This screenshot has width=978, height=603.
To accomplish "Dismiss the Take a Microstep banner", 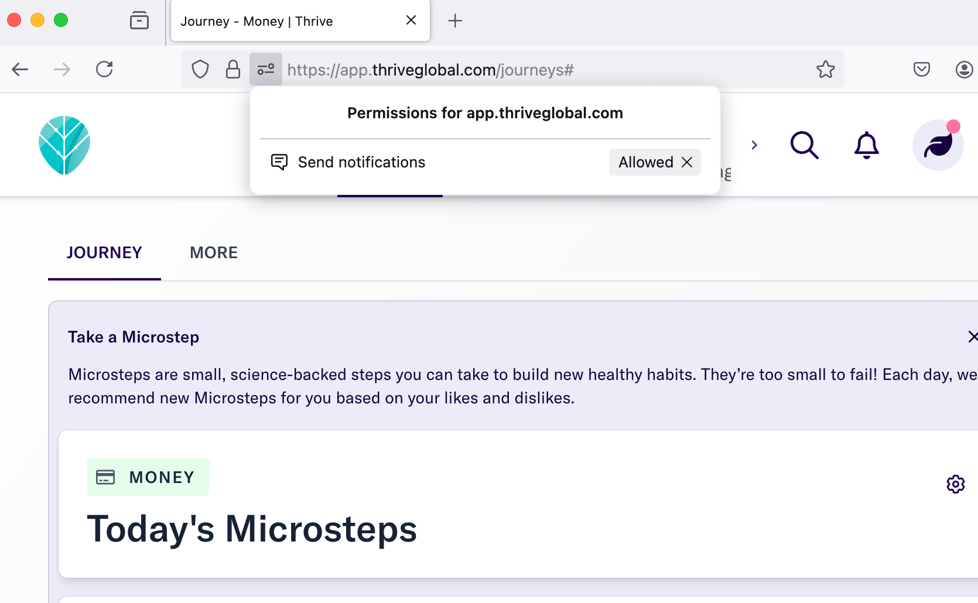I will [x=972, y=337].
